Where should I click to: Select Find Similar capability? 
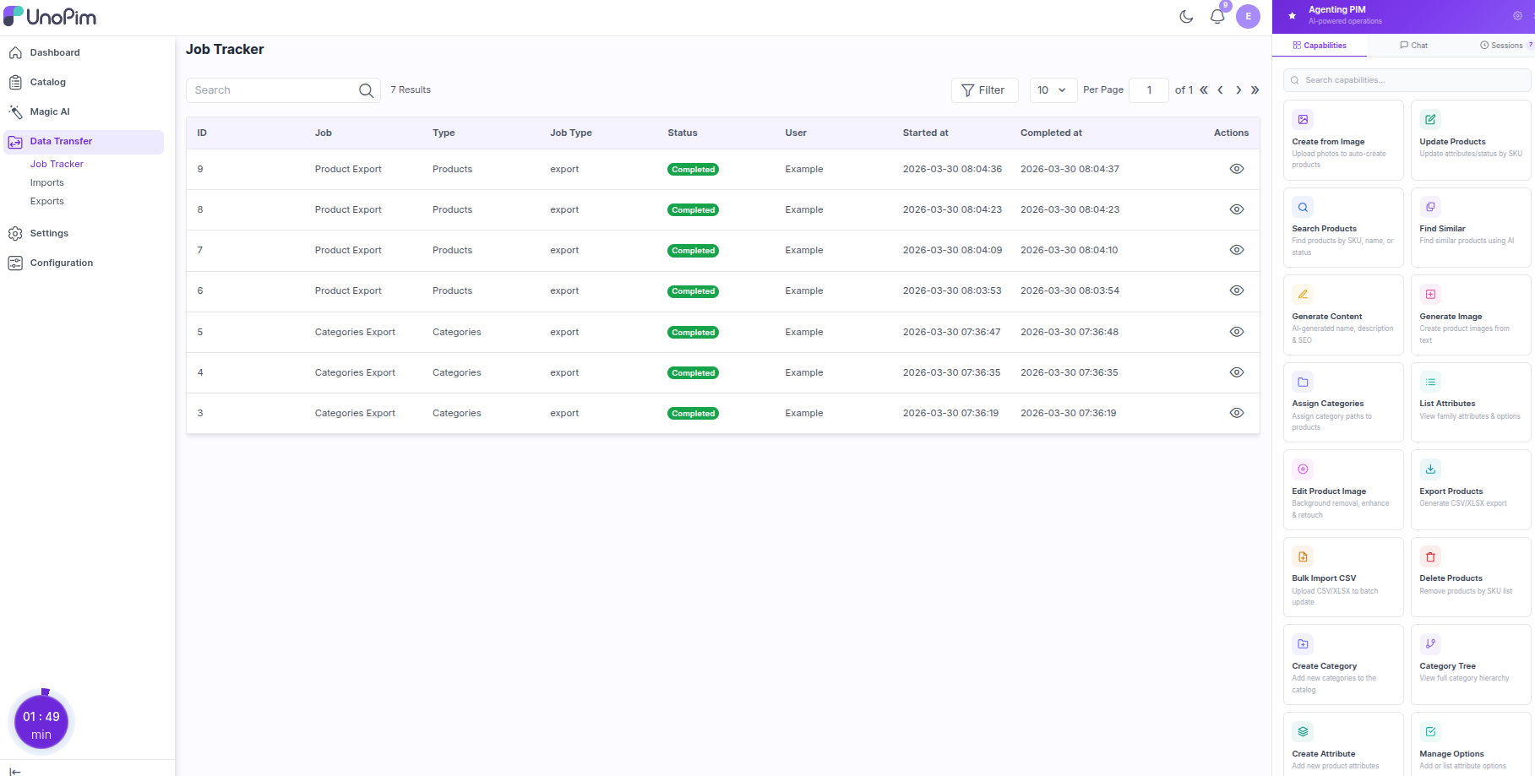coord(1471,227)
